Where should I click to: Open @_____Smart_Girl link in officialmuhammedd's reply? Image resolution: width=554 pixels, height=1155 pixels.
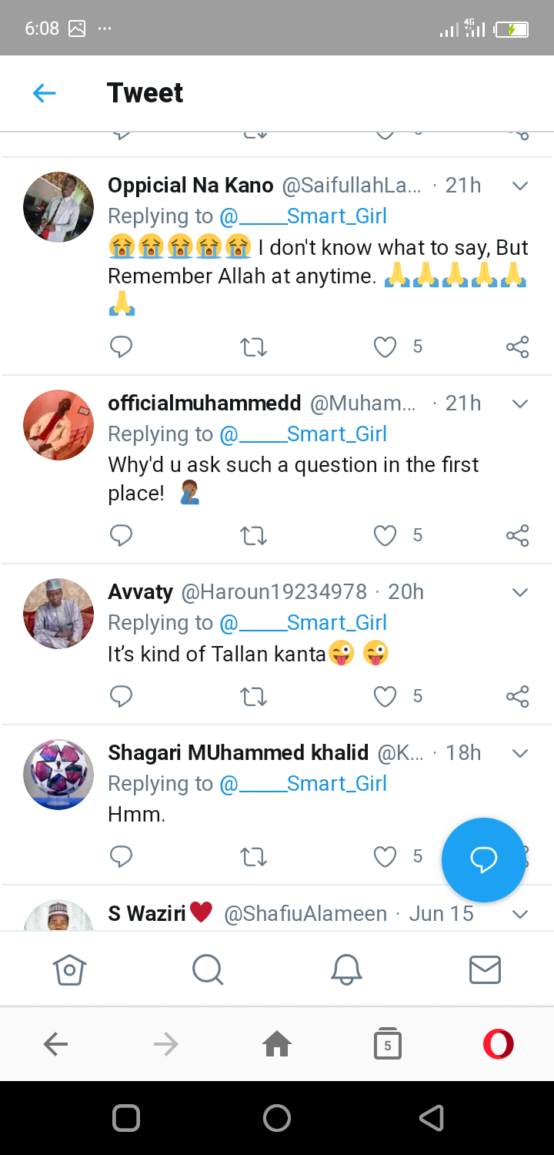(x=303, y=434)
